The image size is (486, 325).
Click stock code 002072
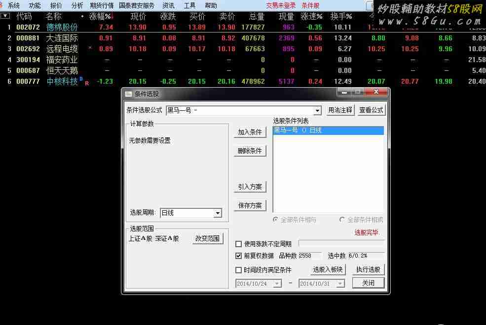click(28, 27)
